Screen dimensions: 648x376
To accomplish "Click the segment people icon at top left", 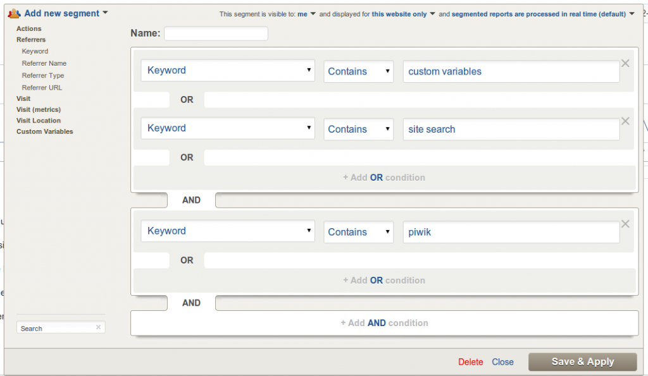I will pos(15,13).
